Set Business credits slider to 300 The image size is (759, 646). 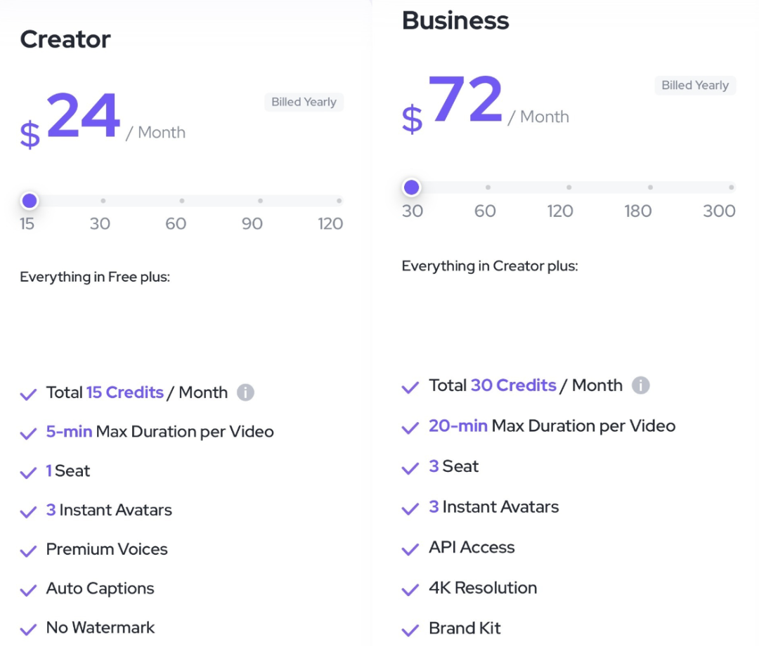coord(732,187)
